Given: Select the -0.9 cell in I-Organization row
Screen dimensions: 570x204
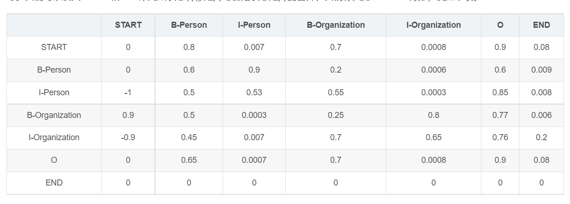Looking at the screenshot, I should 128,137.
